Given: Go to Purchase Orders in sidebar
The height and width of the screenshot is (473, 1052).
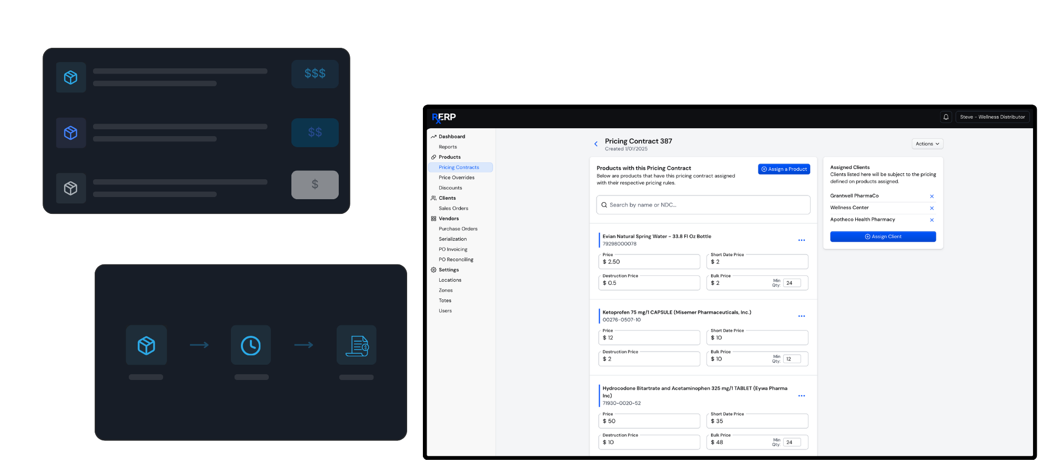Looking at the screenshot, I should click(x=458, y=229).
